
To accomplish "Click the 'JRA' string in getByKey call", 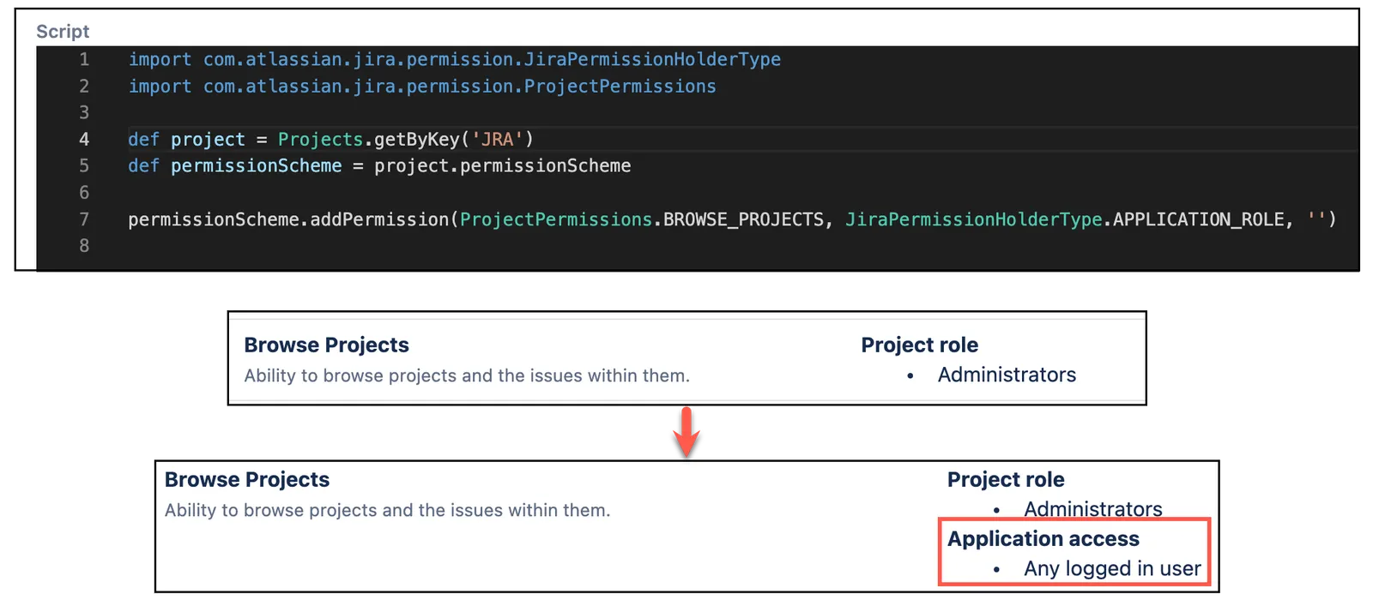I will click(x=497, y=140).
